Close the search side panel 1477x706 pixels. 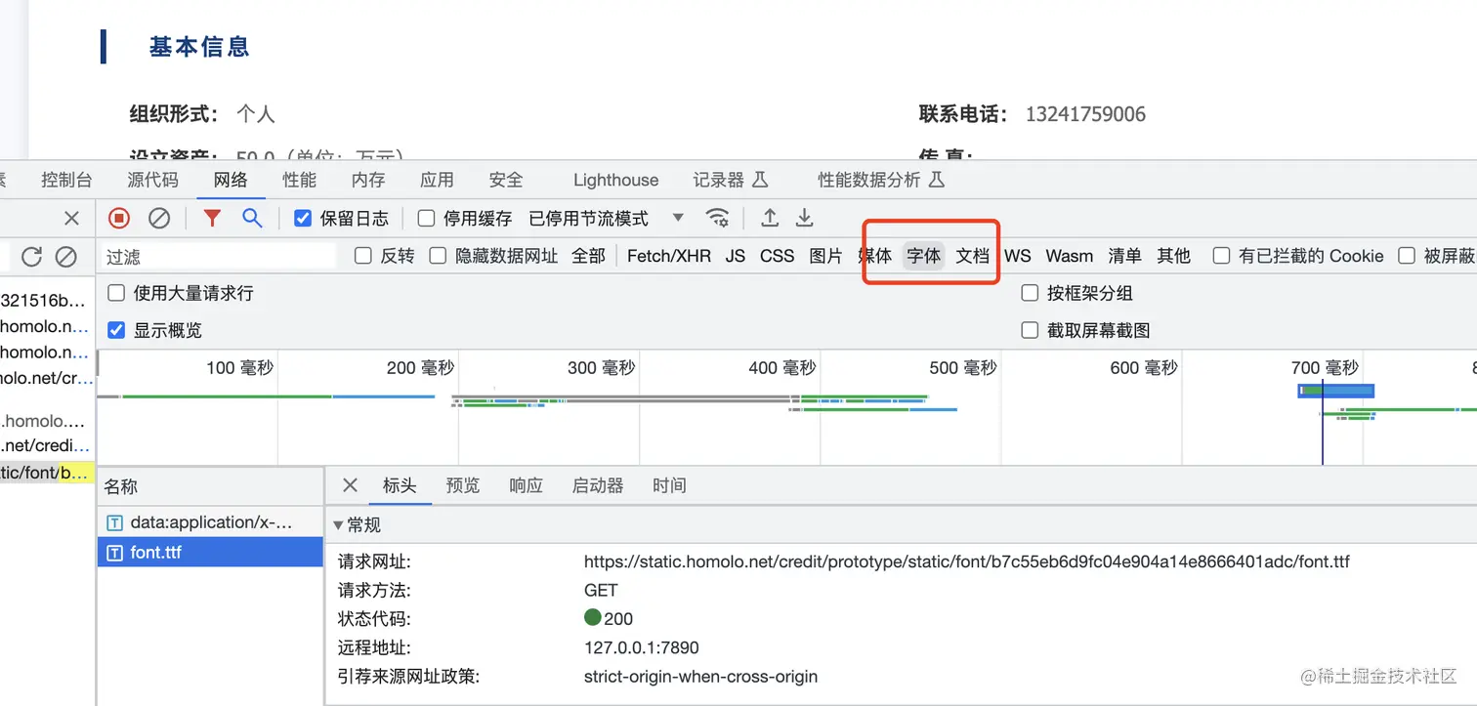click(71, 218)
